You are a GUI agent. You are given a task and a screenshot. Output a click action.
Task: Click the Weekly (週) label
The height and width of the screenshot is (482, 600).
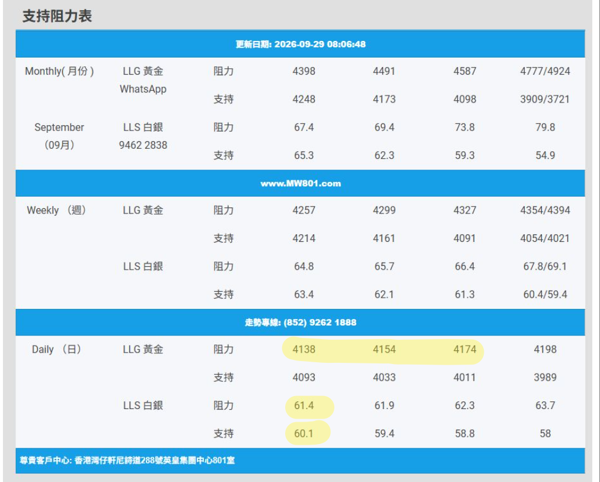pyautogui.click(x=57, y=210)
